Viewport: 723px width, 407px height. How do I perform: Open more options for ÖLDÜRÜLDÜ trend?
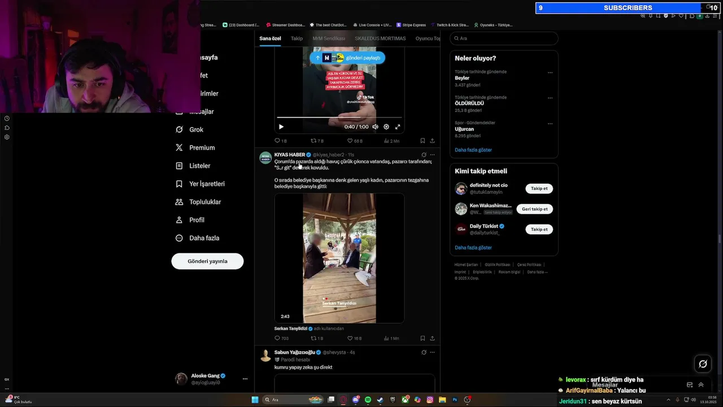550,98
